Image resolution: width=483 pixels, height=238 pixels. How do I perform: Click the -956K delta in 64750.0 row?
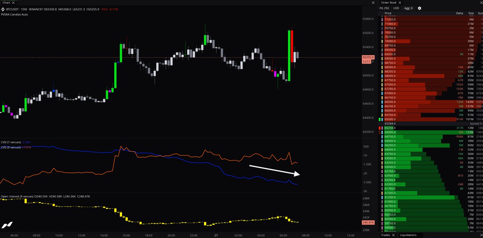(458, 137)
